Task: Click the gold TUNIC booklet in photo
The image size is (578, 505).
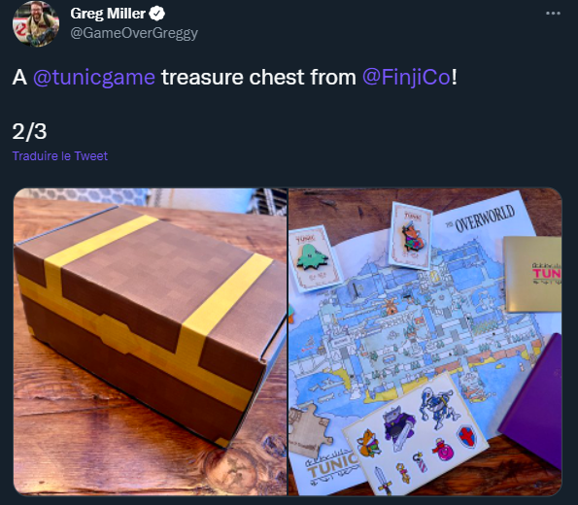Action: tap(532, 274)
